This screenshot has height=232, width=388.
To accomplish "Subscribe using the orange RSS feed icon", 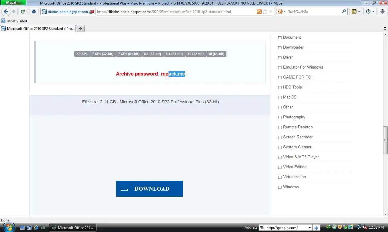I will 259,11.
